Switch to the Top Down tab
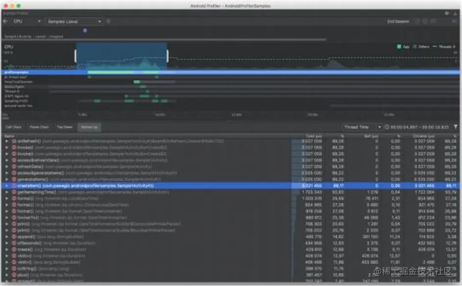 pos(65,127)
